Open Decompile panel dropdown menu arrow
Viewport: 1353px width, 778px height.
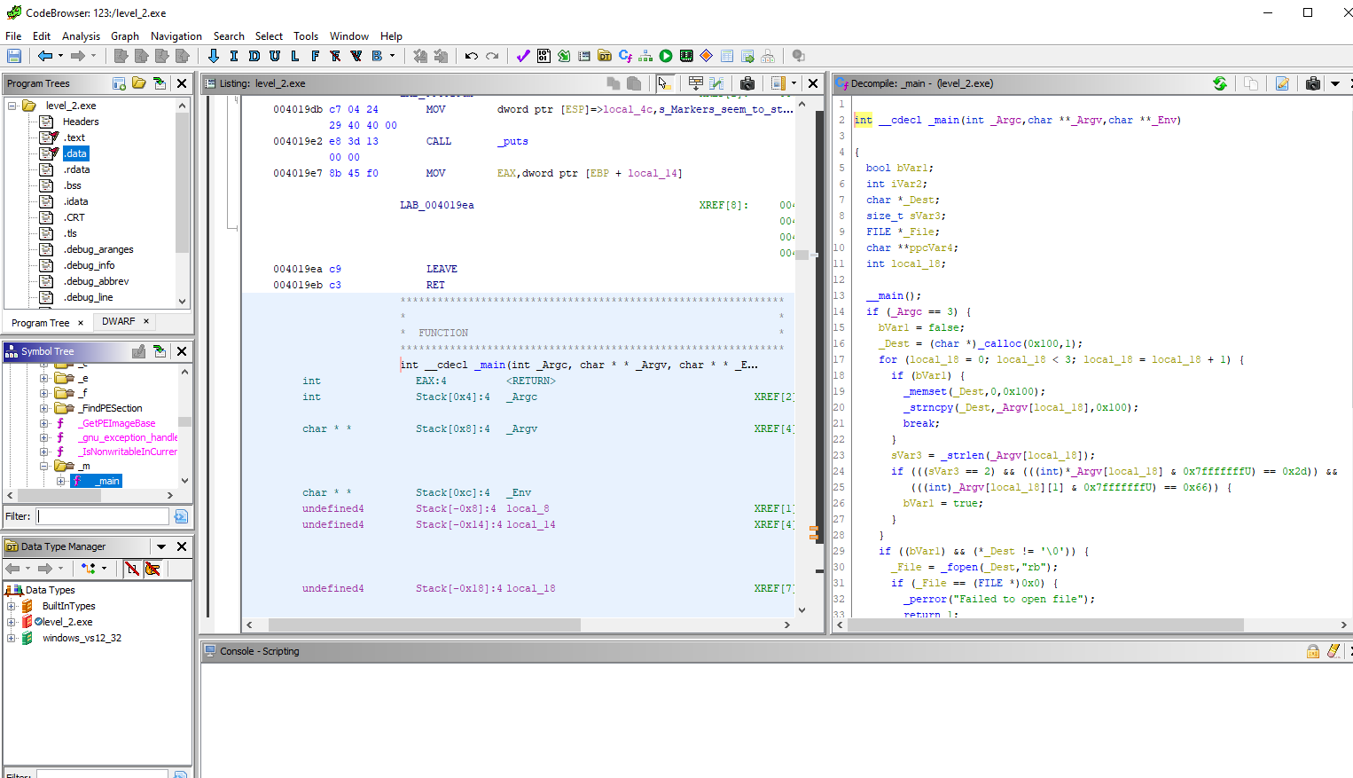[x=1334, y=83]
